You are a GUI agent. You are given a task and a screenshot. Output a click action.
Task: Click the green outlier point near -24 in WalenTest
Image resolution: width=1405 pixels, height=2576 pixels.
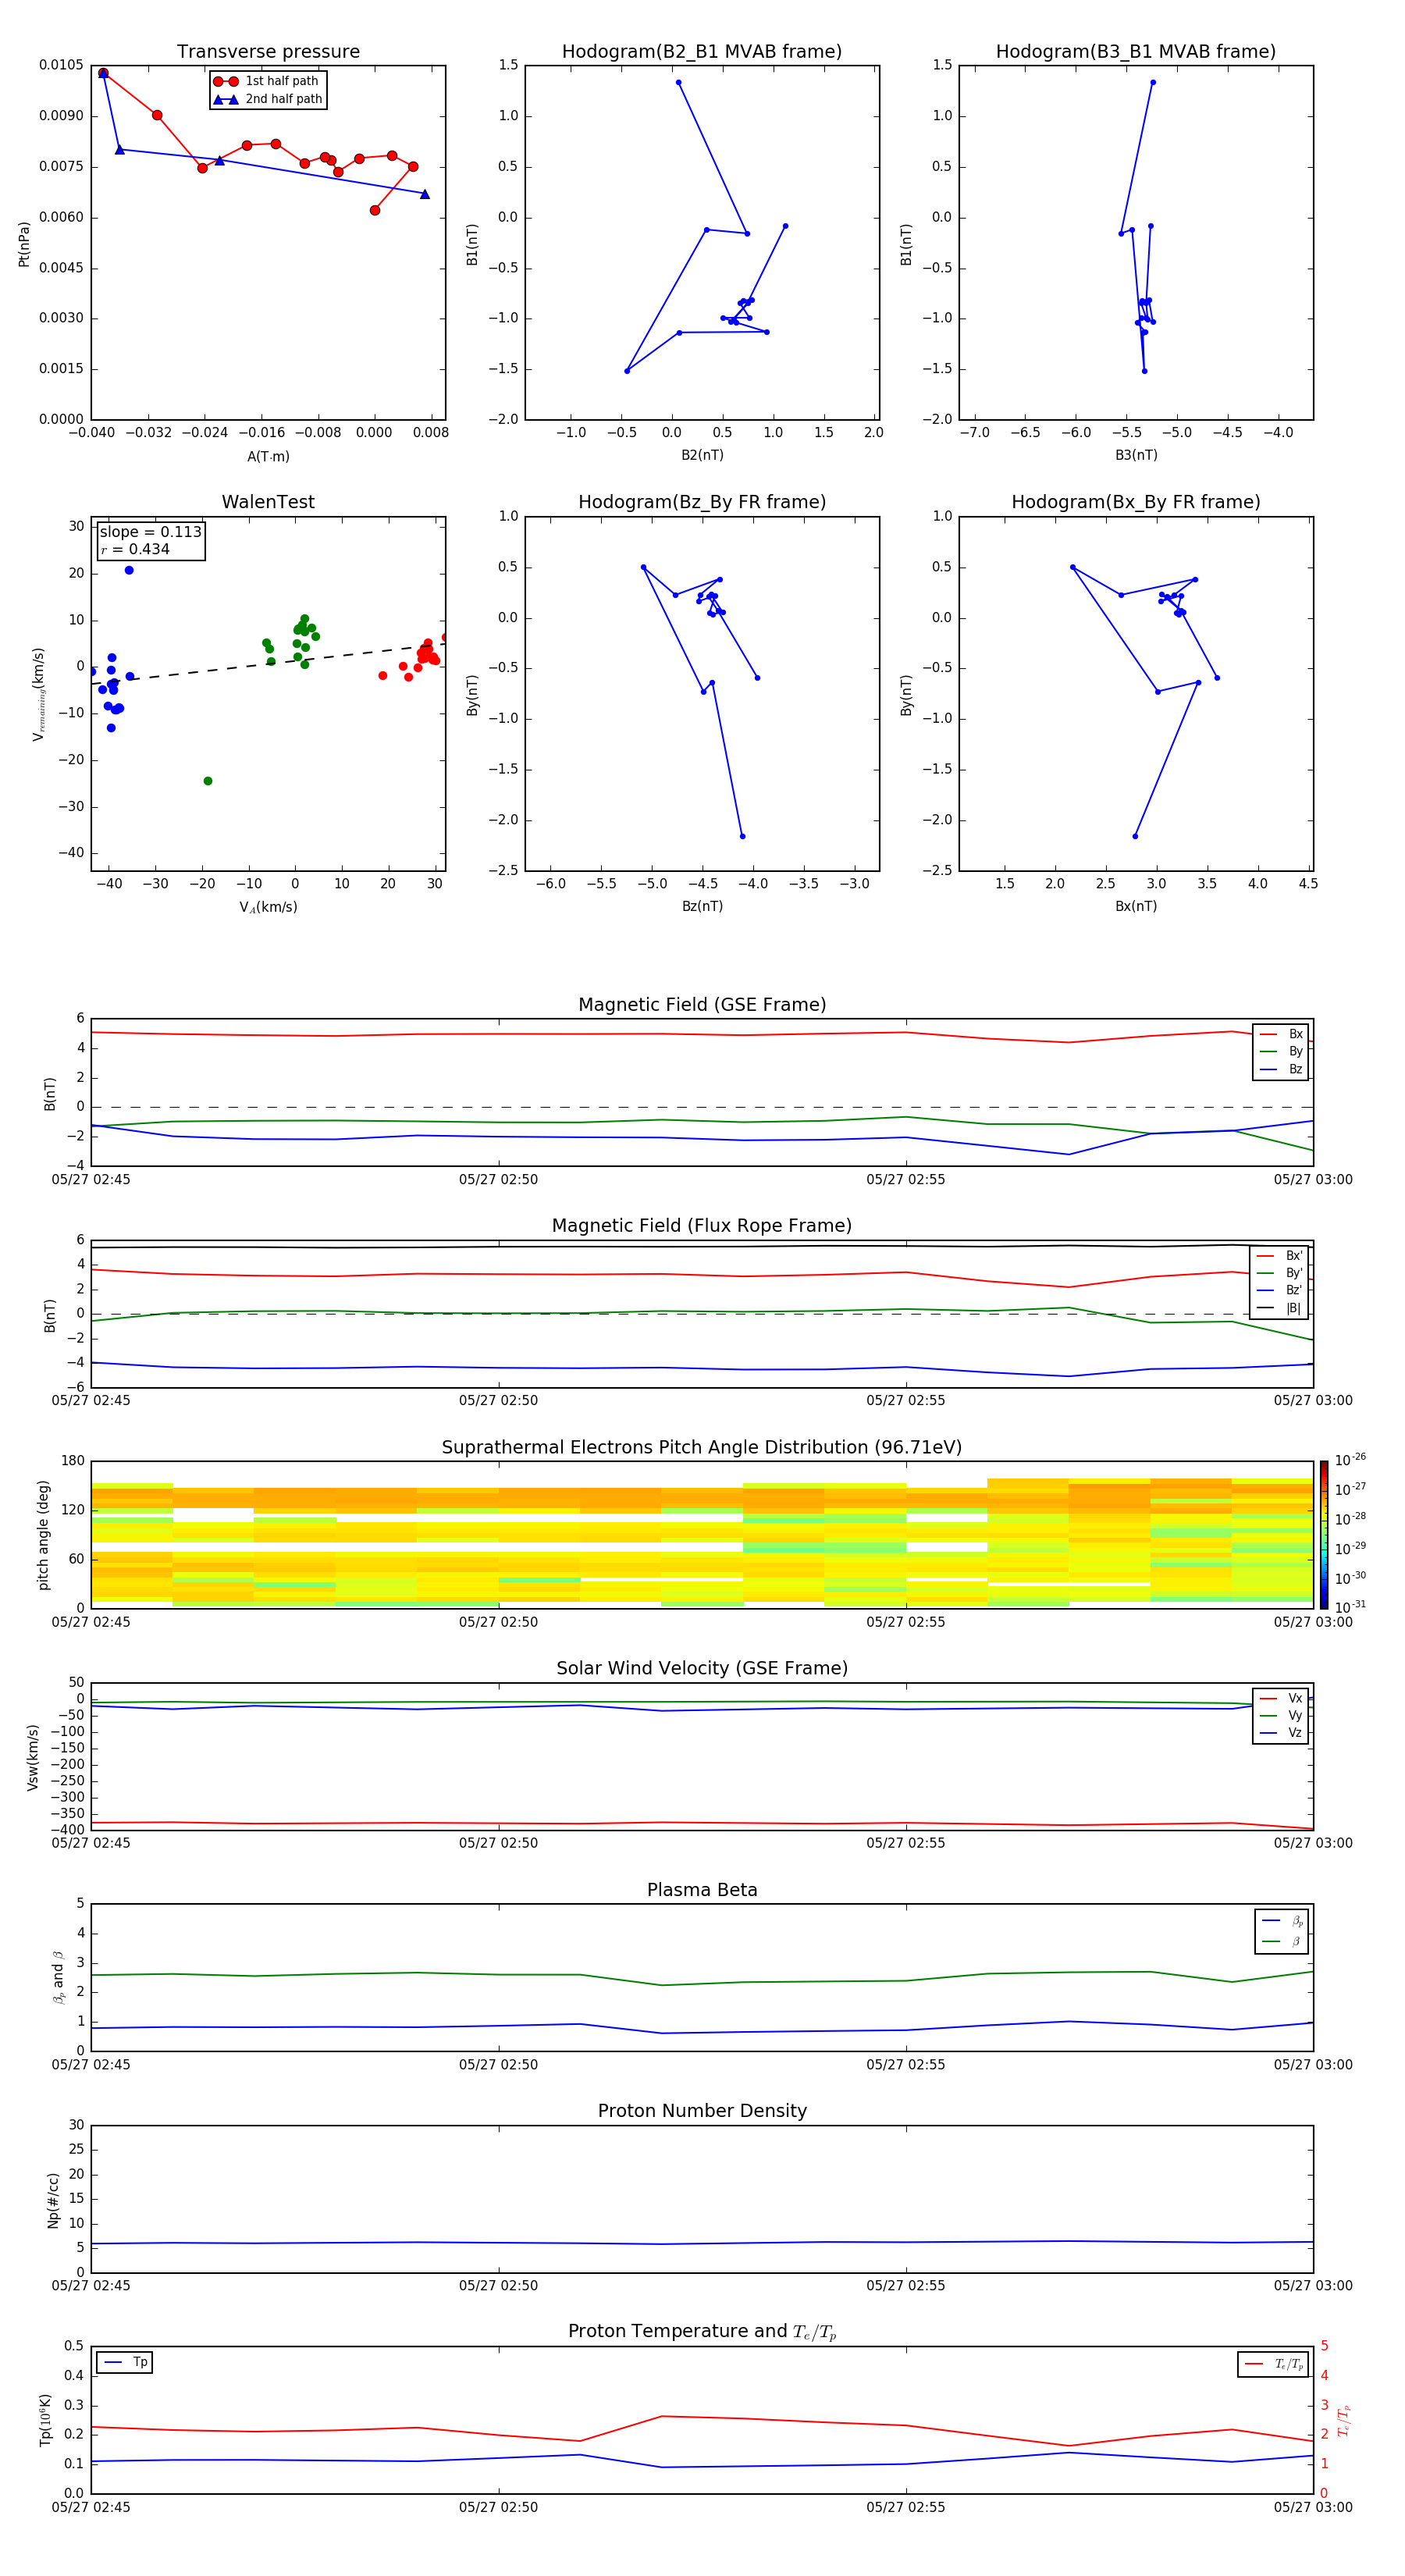208,781
